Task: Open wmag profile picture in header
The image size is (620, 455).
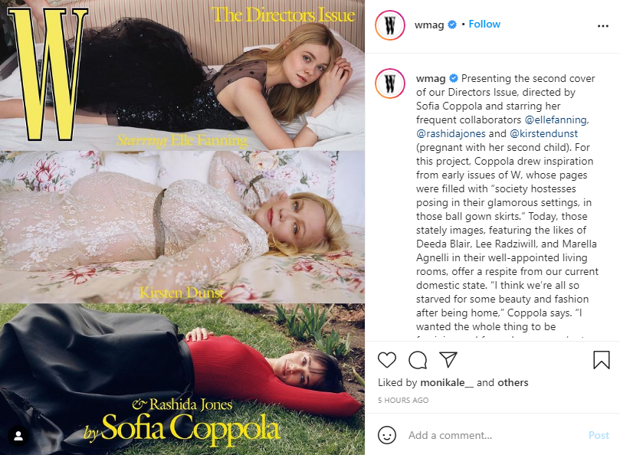Action: pyautogui.click(x=390, y=25)
